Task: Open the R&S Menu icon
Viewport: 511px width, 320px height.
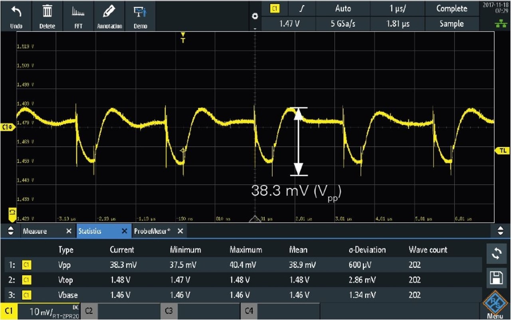Action: point(495,304)
